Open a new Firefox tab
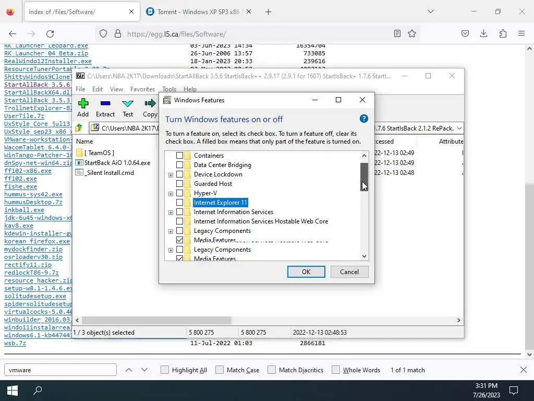Screen dimensions: 534x401 tap(269, 12)
